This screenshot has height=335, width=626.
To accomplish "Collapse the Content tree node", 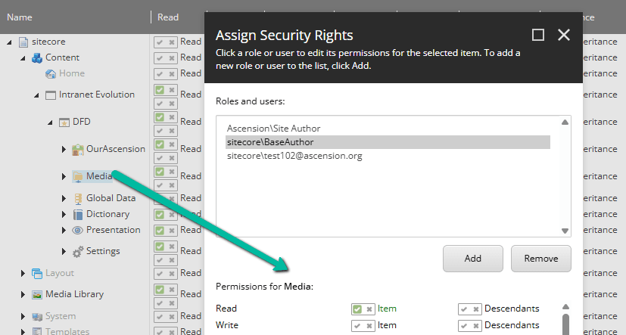I will (23, 57).
